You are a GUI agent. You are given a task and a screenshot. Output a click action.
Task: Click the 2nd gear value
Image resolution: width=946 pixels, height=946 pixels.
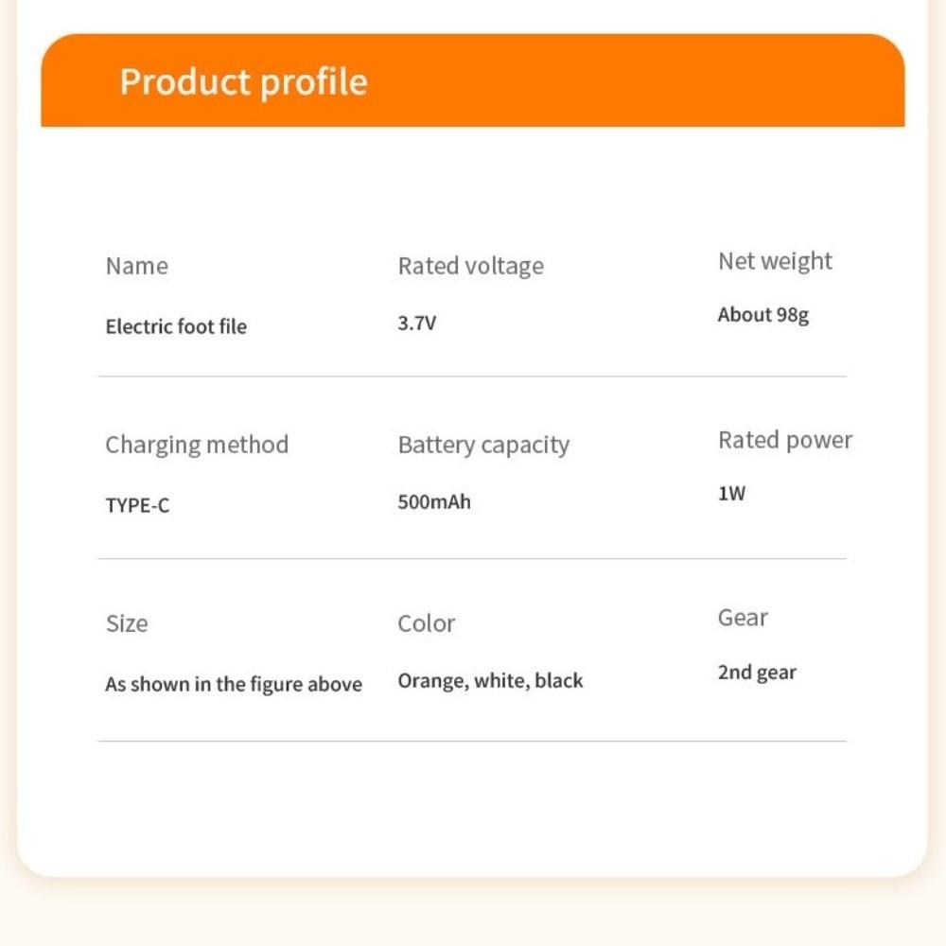(x=757, y=673)
